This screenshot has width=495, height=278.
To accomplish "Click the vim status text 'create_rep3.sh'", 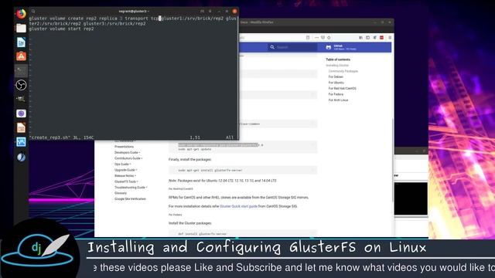I will click(x=49, y=137).
